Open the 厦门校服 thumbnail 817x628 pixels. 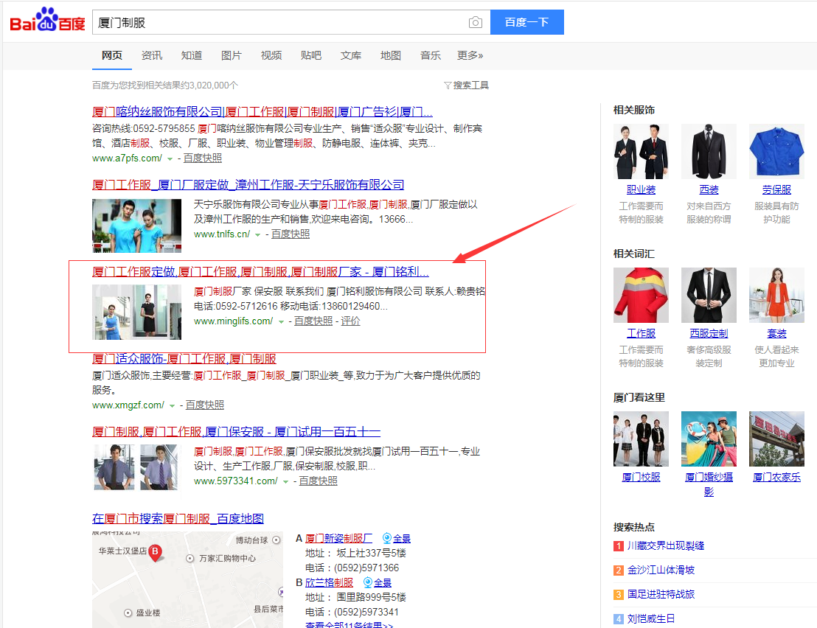pos(641,439)
